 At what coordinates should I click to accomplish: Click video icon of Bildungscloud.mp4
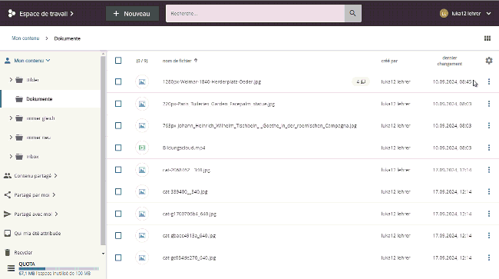click(x=142, y=148)
